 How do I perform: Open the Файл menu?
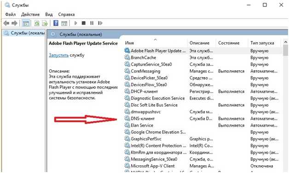[10, 14]
